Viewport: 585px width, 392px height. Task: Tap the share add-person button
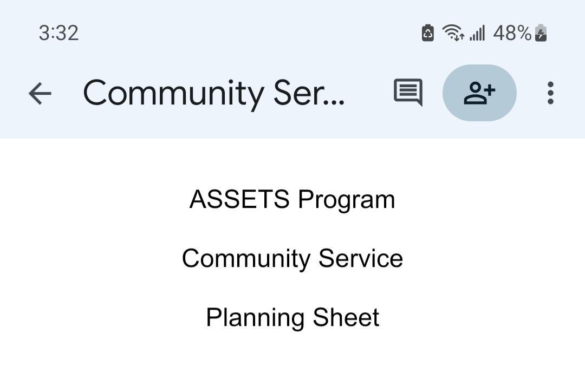(479, 93)
